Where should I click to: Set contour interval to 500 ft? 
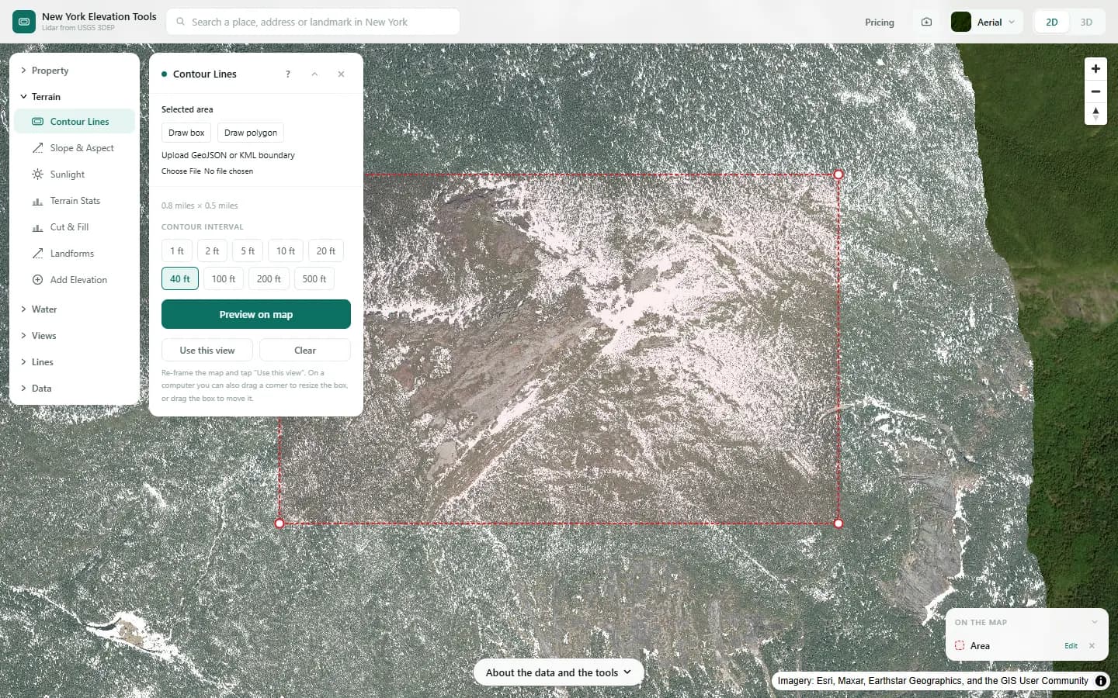(314, 279)
